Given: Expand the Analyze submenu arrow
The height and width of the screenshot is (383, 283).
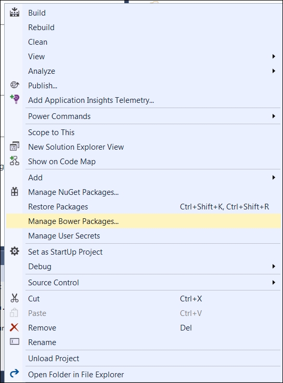Looking at the screenshot, I should pyautogui.click(x=274, y=71).
